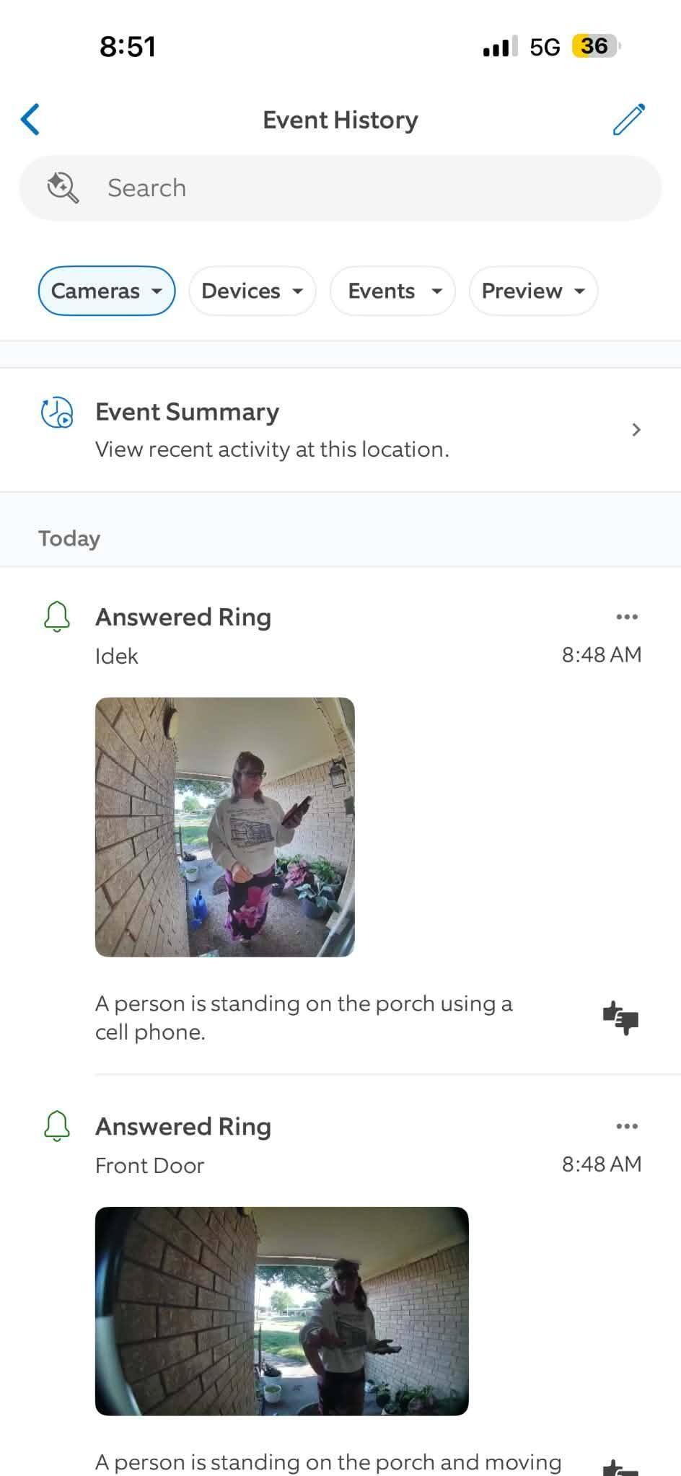Screen dimensions: 681x1476
Task: Open Event Summary via chevron arrow
Action: coord(636,430)
